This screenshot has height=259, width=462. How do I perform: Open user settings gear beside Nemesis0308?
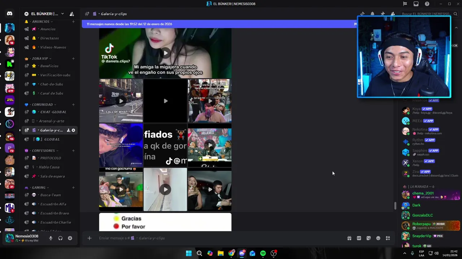[x=70, y=238]
